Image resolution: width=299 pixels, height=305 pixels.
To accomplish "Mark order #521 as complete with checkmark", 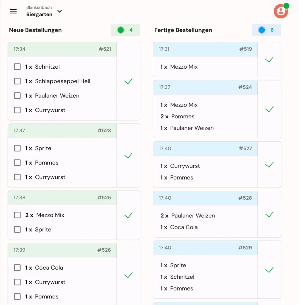I will coord(128,81).
